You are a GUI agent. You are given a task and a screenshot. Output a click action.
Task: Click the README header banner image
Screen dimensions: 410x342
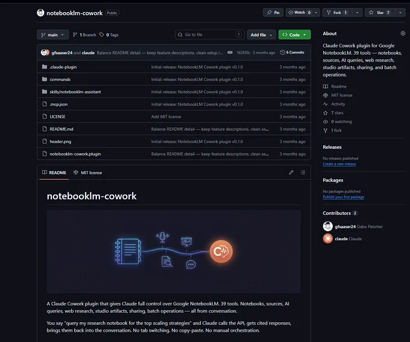(174, 252)
